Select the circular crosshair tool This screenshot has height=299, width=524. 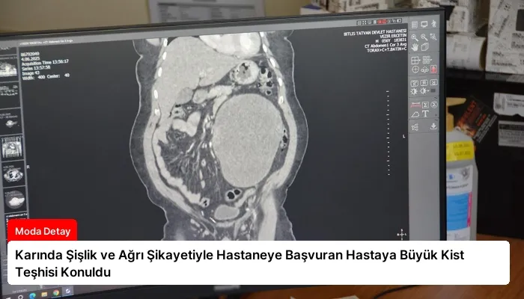[x=415, y=70]
